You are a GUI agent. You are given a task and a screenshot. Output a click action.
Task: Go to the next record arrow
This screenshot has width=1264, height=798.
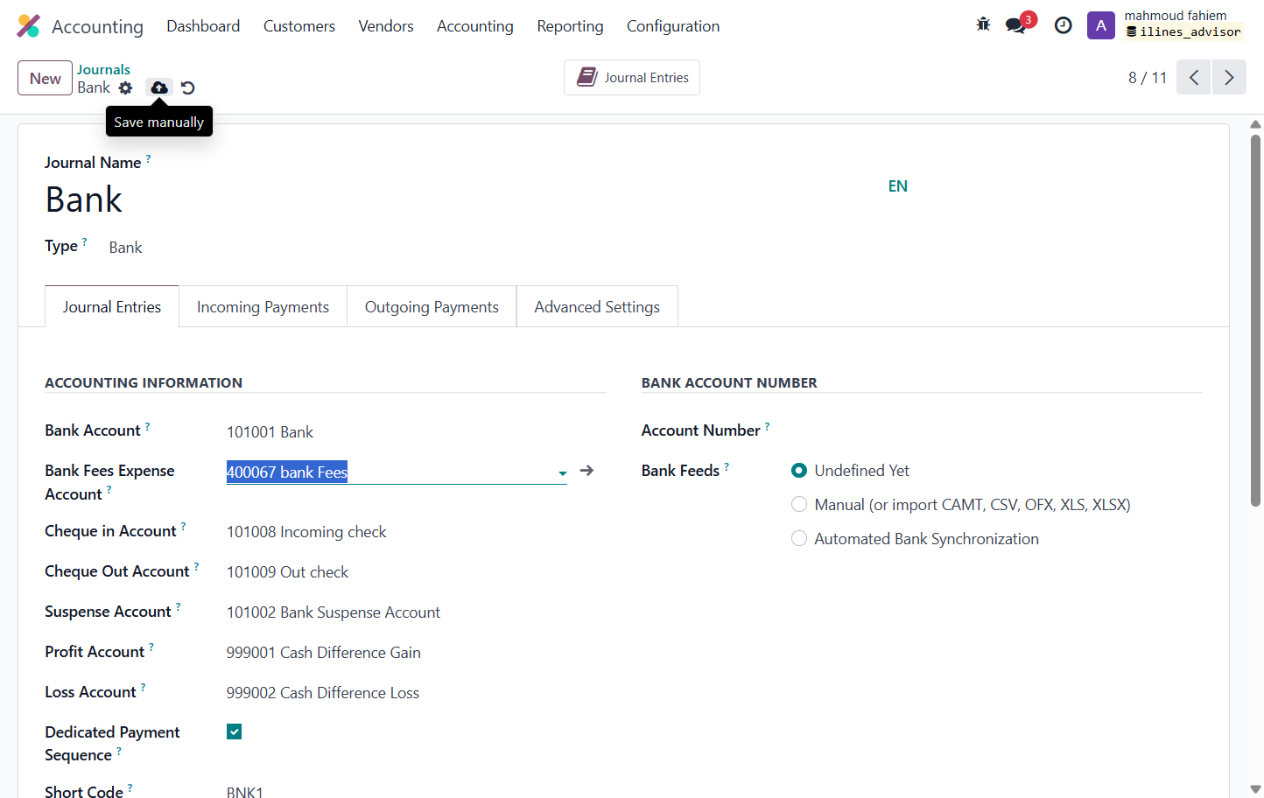(1229, 78)
